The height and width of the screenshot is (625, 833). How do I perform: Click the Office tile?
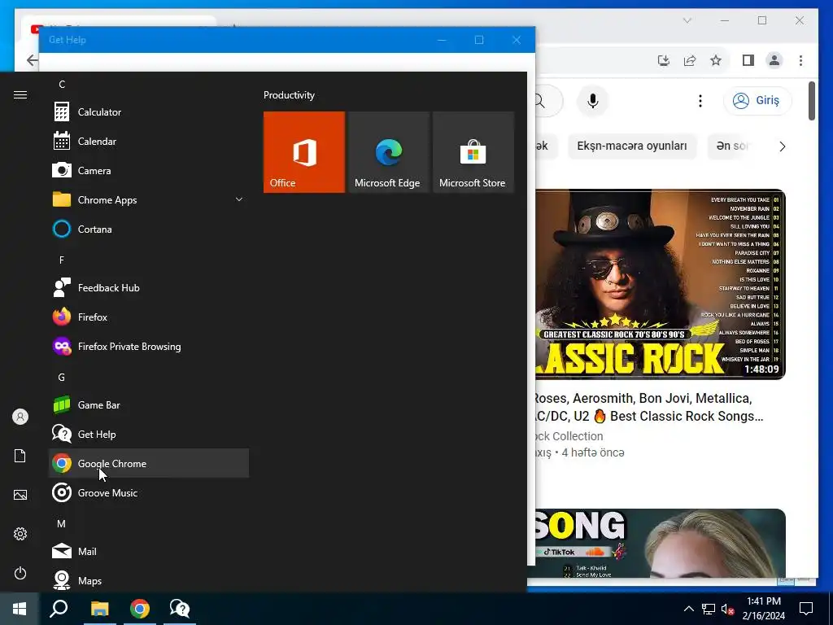click(x=304, y=152)
